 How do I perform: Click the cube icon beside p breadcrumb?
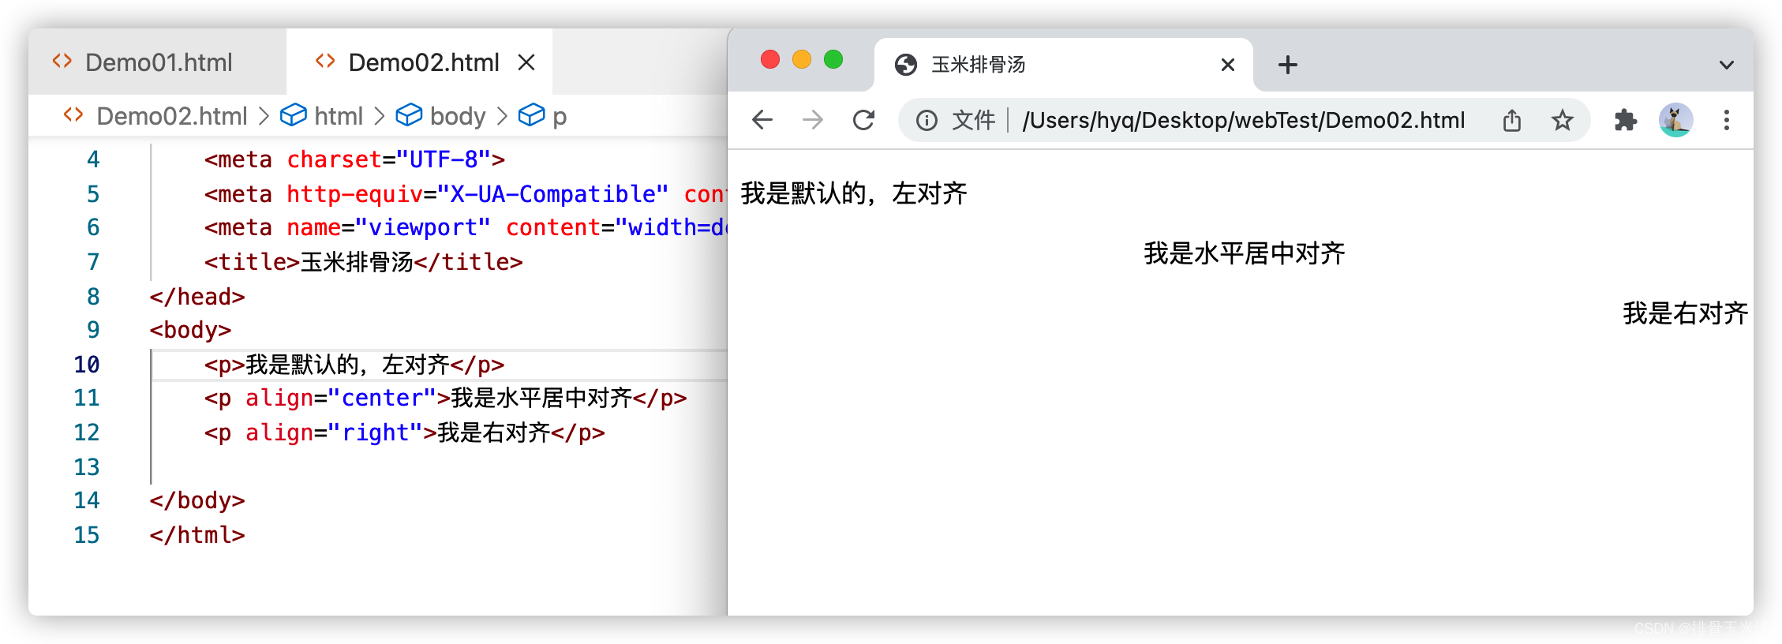click(x=531, y=115)
